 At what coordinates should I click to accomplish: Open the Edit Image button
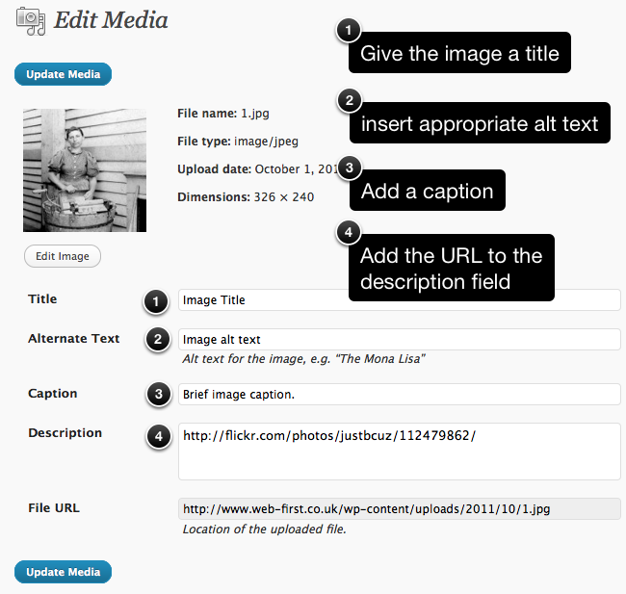click(63, 256)
